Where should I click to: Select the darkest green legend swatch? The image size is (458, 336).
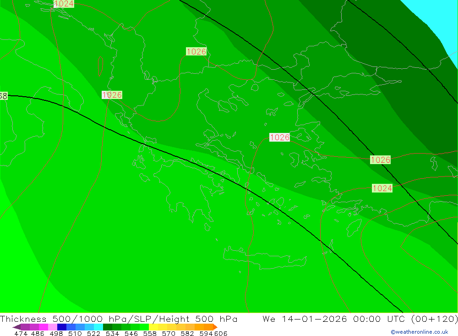[x=108, y=327]
